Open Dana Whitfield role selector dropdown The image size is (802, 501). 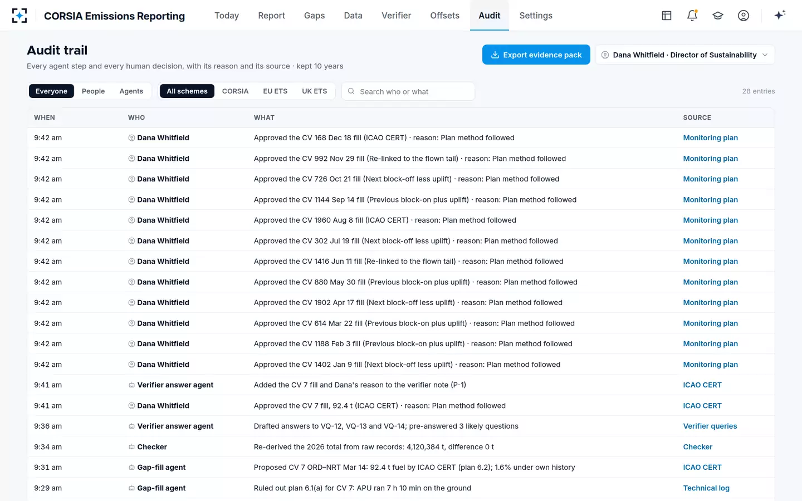point(685,55)
